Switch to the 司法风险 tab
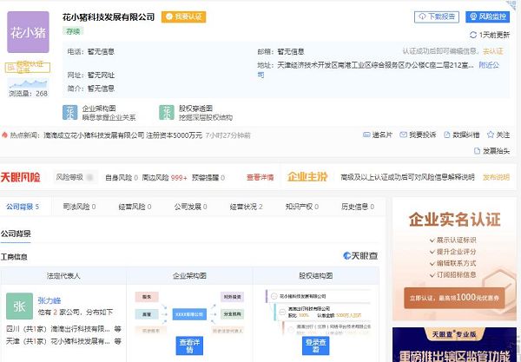Viewport: 521px width, 362px height. tap(79, 207)
